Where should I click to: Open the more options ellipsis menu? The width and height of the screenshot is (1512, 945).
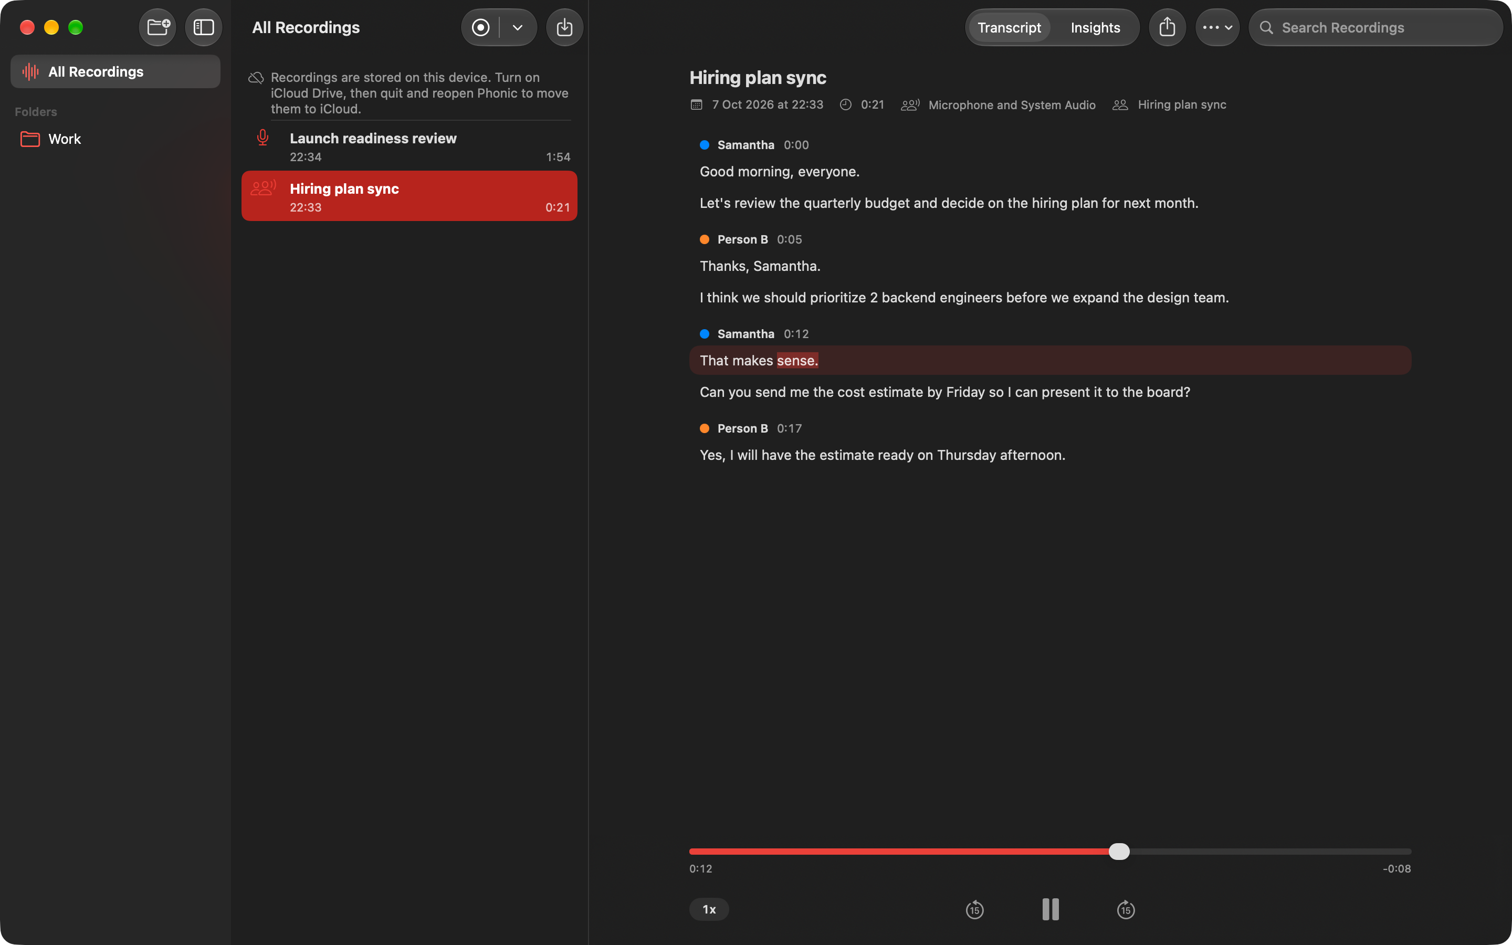click(1217, 27)
